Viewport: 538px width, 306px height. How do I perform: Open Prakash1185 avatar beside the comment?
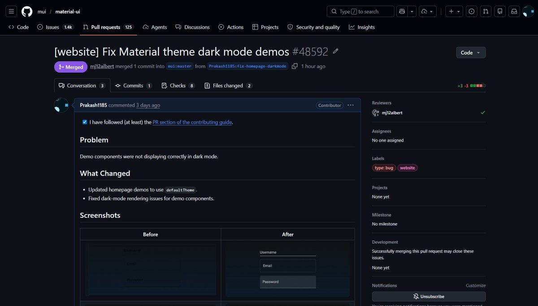[x=61, y=105]
